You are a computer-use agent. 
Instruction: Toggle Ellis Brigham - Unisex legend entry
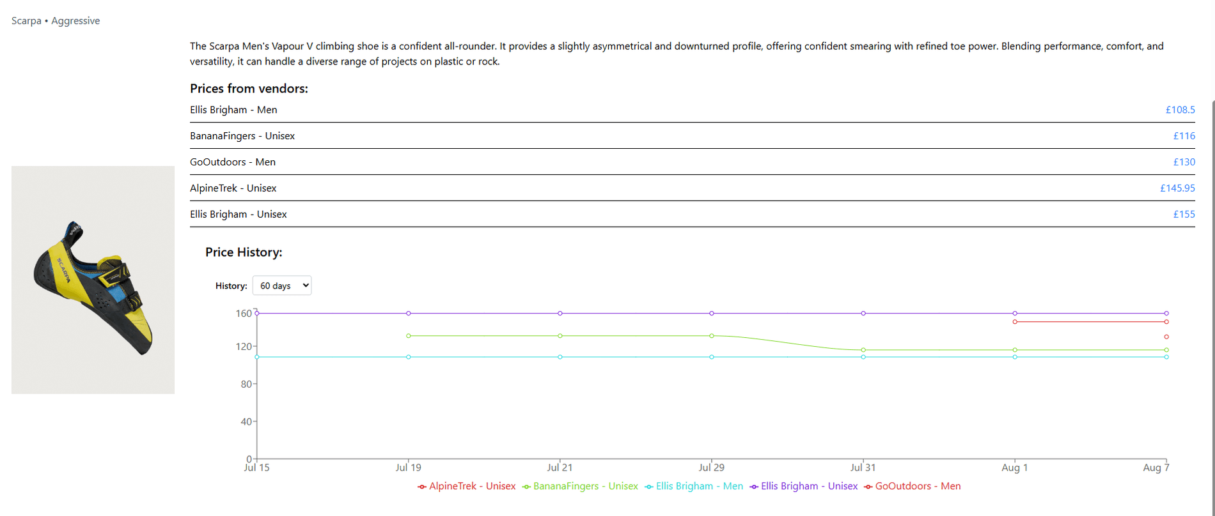[x=804, y=486]
